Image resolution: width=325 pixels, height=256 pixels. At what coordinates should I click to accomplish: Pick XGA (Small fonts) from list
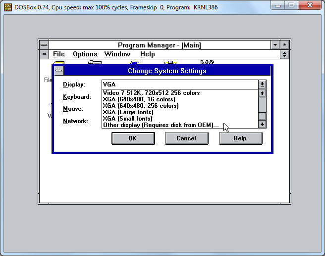coord(128,119)
